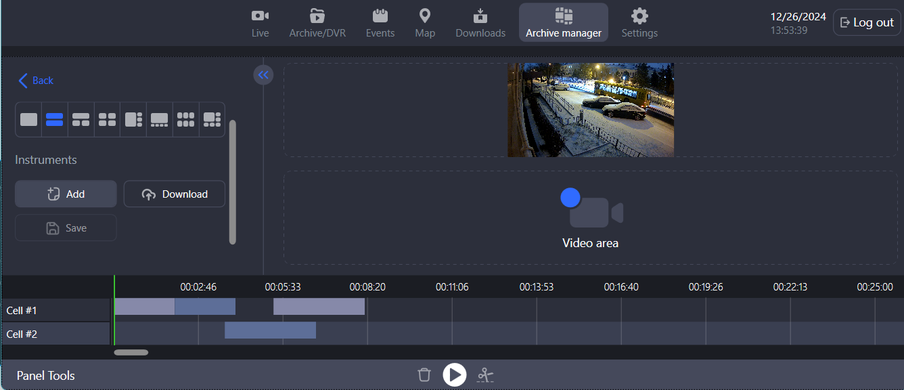Pick the one-over-two cell layout
Image resolution: width=904 pixels, height=390 pixels.
[81, 120]
